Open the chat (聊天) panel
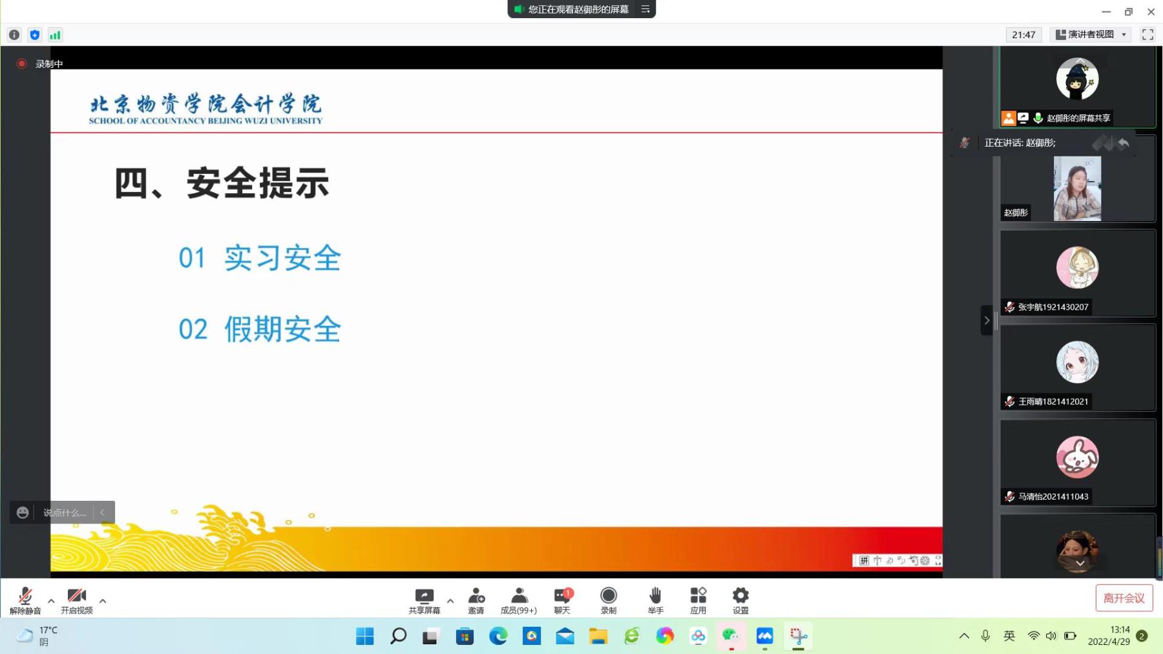This screenshot has height=654, width=1163. click(562, 600)
